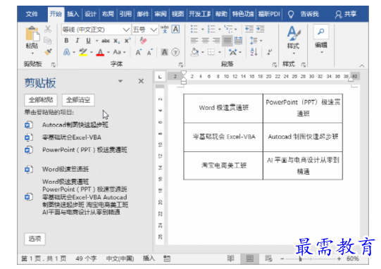
Task: Click the Copy icon in the ribbon
Action: coord(48,40)
